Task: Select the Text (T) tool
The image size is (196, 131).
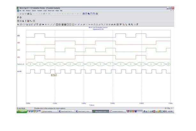Action: (x=37, y=25)
